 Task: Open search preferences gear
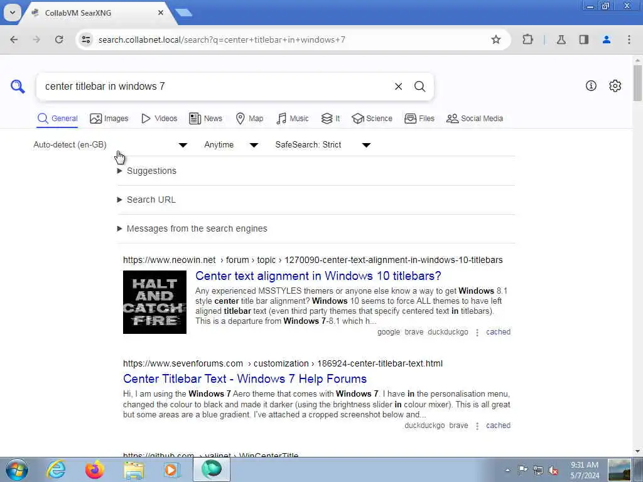(615, 85)
